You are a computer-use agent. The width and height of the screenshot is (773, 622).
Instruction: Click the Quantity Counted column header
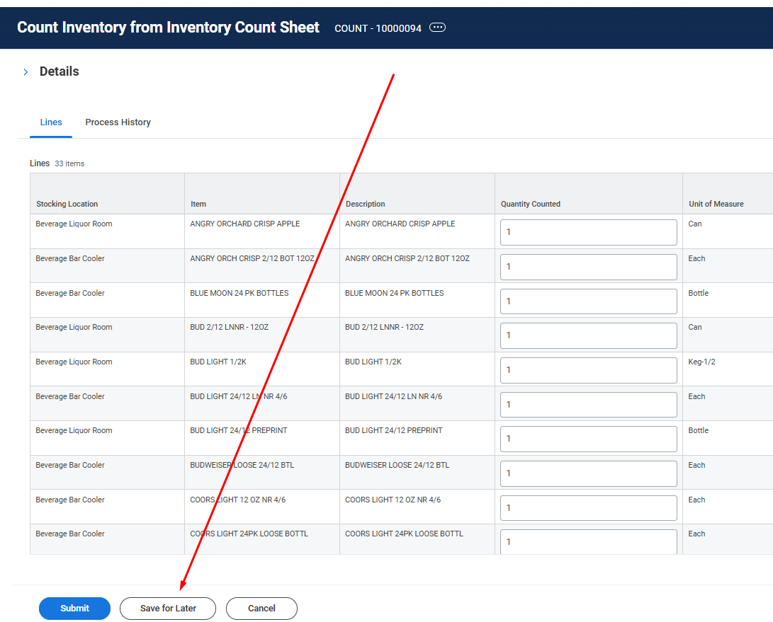[x=530, y=204]
